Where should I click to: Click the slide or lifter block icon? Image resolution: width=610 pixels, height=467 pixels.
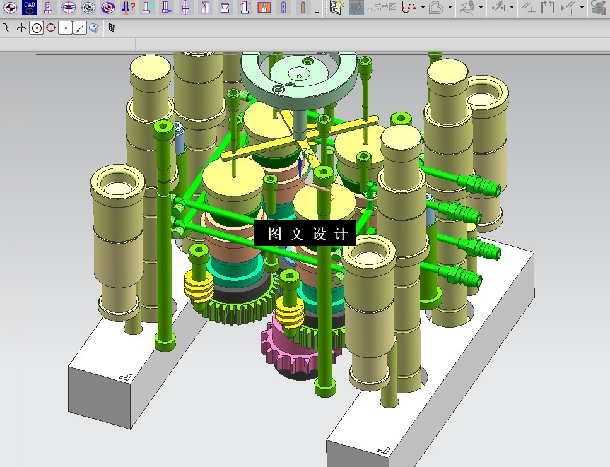click(206, 8)
